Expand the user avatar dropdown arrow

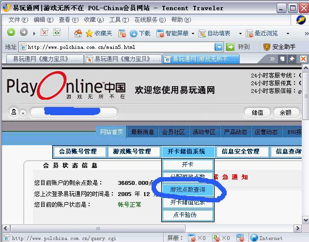23,113
